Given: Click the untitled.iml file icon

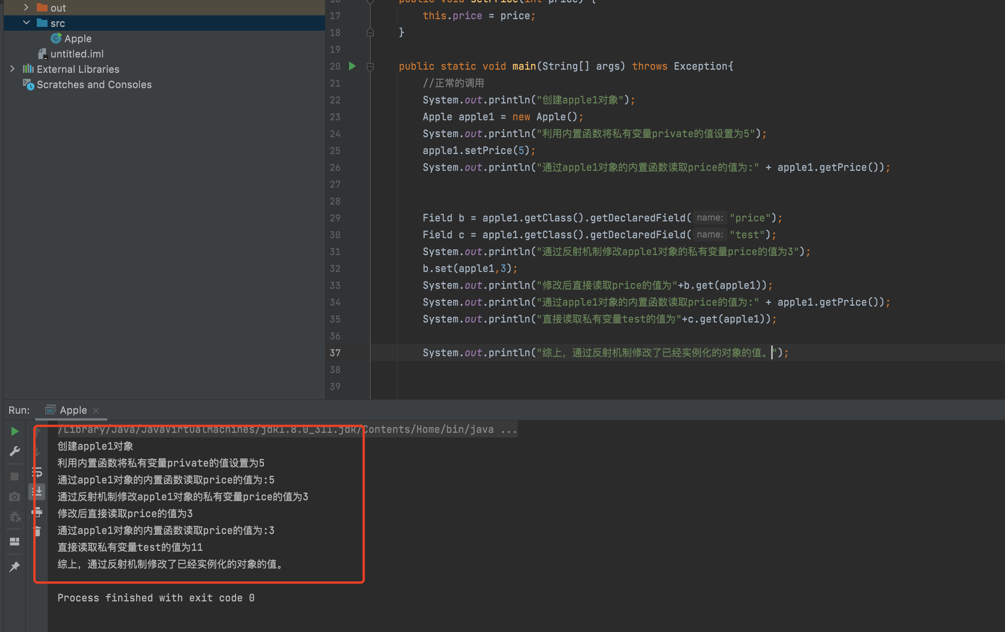Looking at the screenshot, I should click(43, 54).
